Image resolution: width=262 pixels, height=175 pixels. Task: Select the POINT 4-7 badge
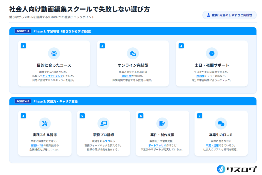tap(23, 101)
